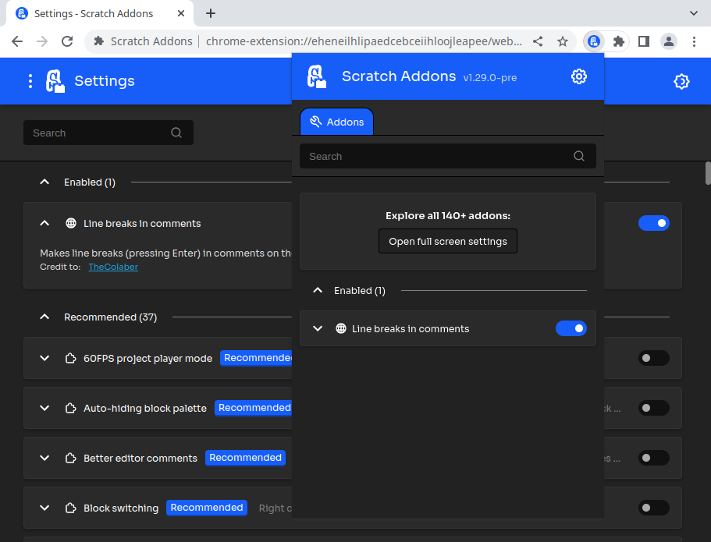Collapse Recommended (37) group

click(x=44, y=317)
